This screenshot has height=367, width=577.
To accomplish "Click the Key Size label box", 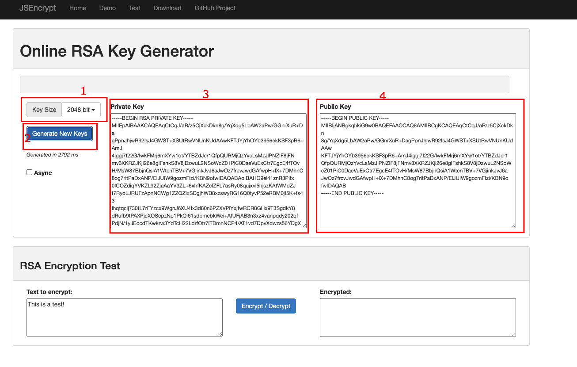I will coord(44,110).
